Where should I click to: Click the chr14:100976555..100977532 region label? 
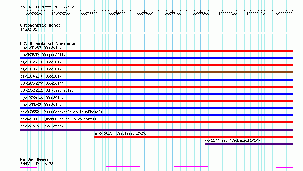(x=47, y=7)
